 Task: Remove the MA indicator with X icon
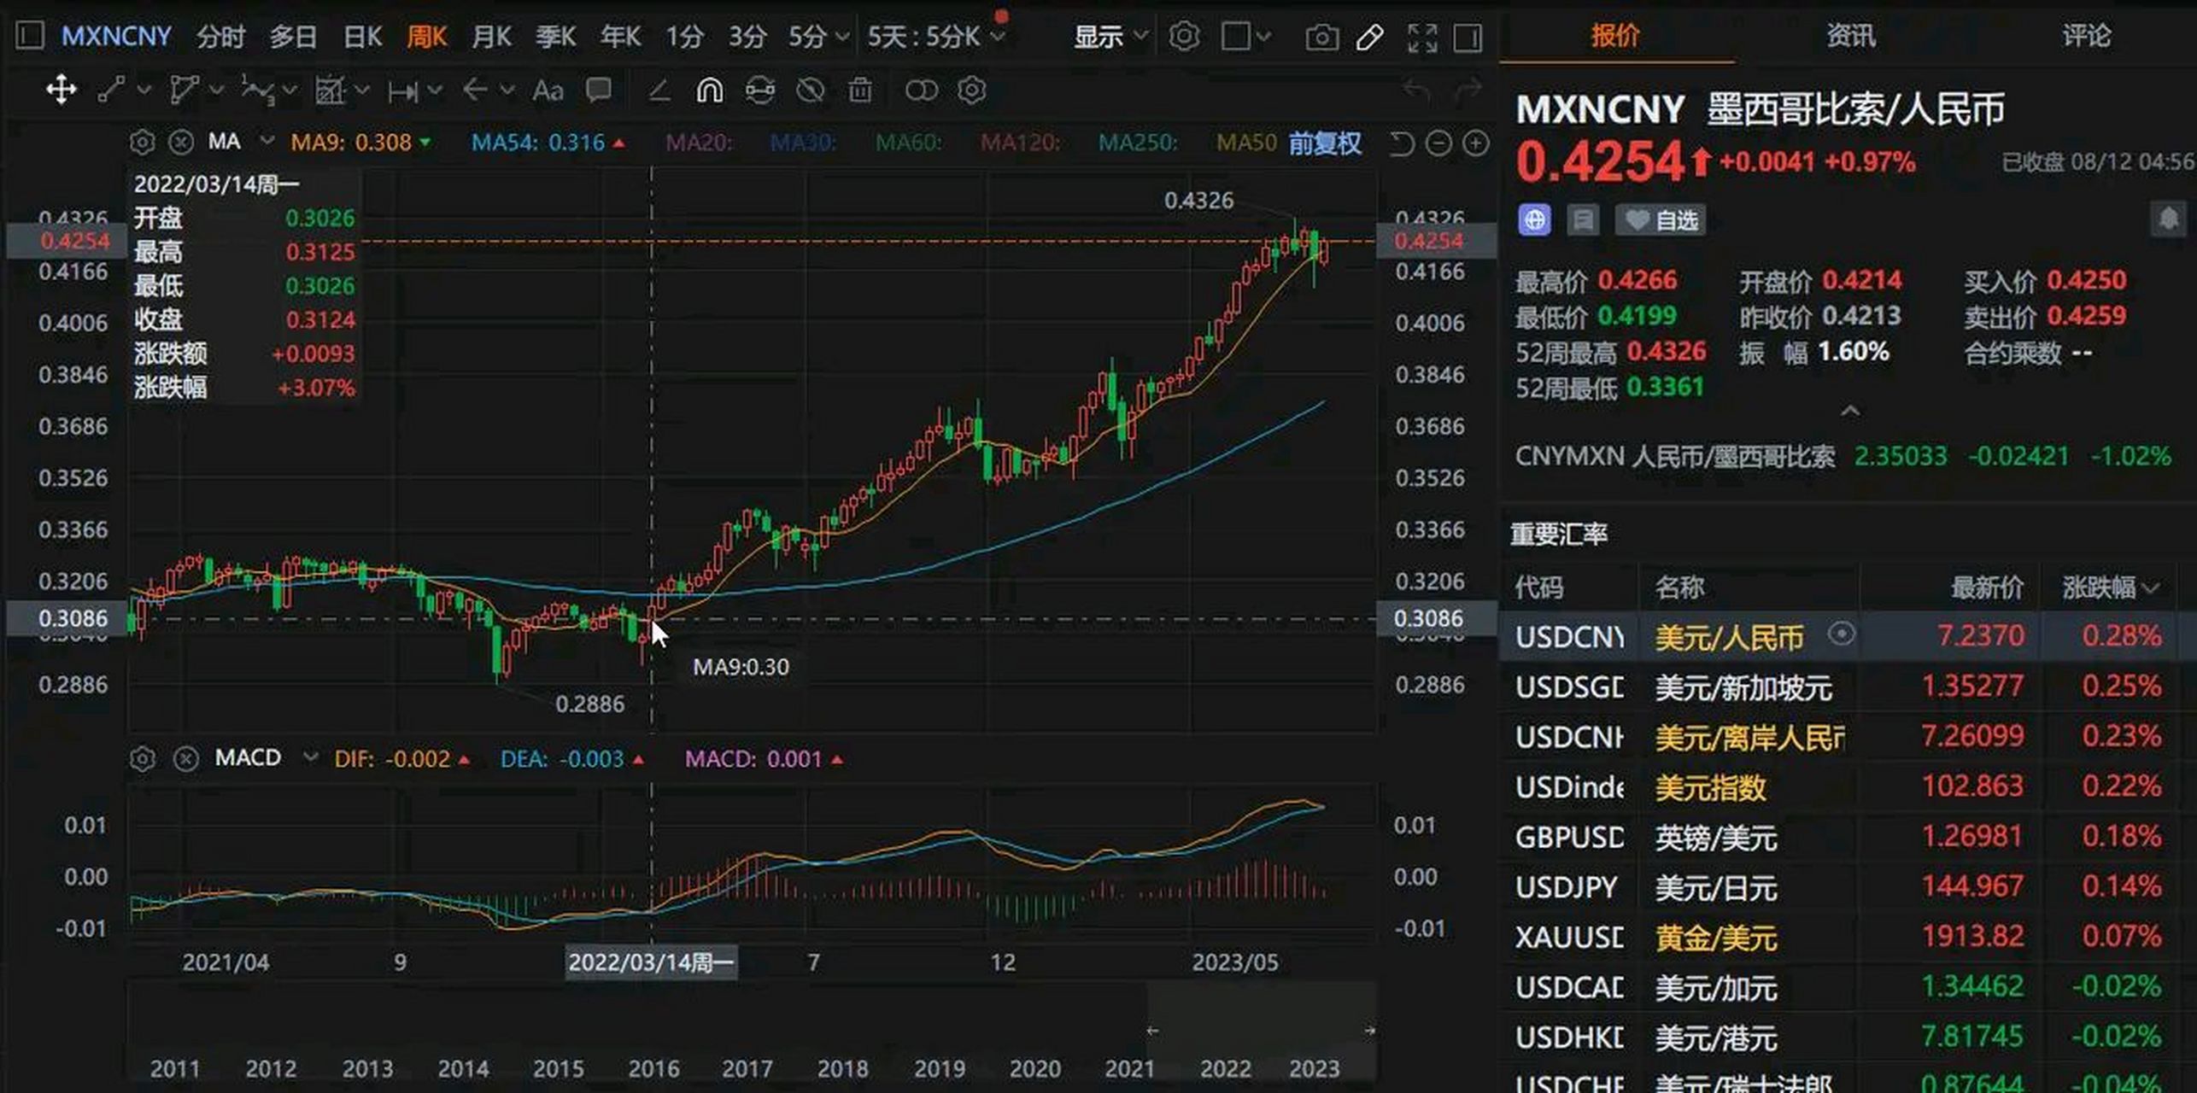pyautogui.click(x=180, y=142)
